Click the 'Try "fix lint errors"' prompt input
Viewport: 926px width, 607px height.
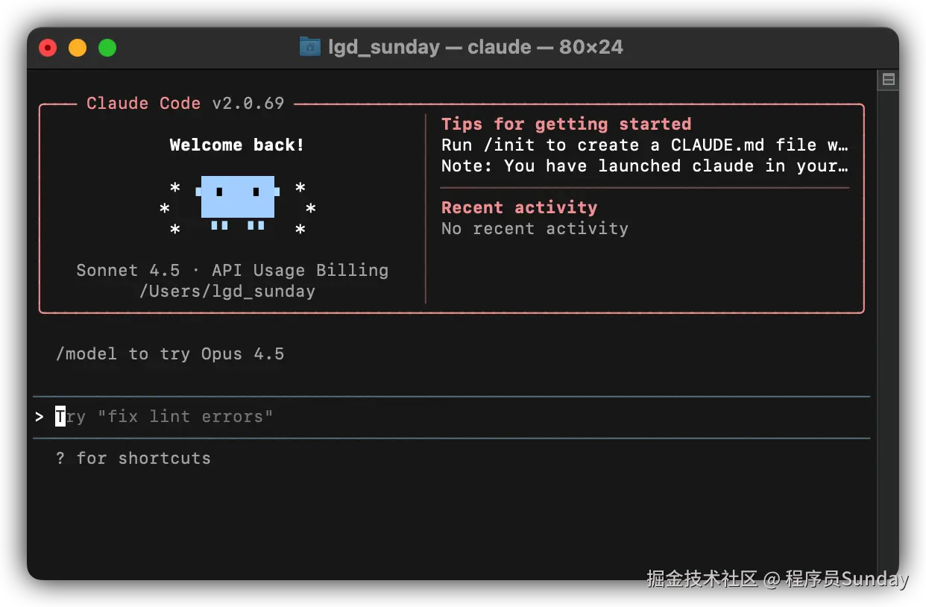pyautogui.click(x=185, y=417)
